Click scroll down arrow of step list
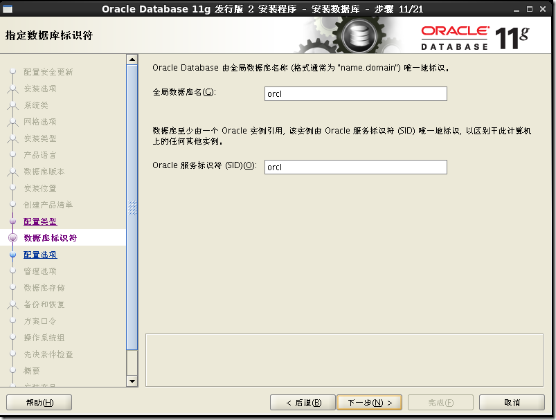Screen dimensions: 556x420 [x=132, y=381]
